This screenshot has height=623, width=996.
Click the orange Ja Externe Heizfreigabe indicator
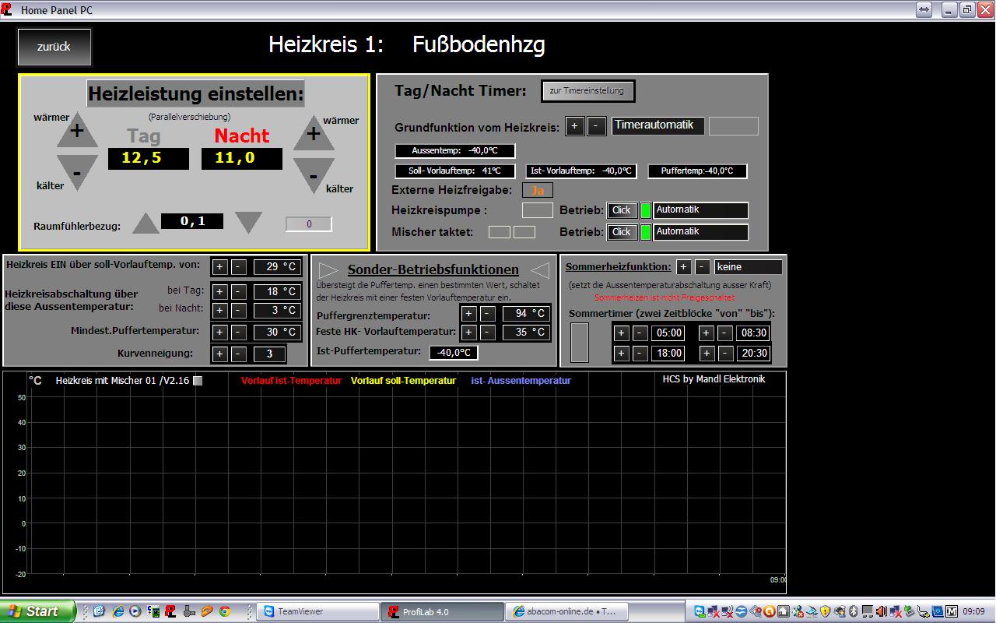[x=538, y=190]
